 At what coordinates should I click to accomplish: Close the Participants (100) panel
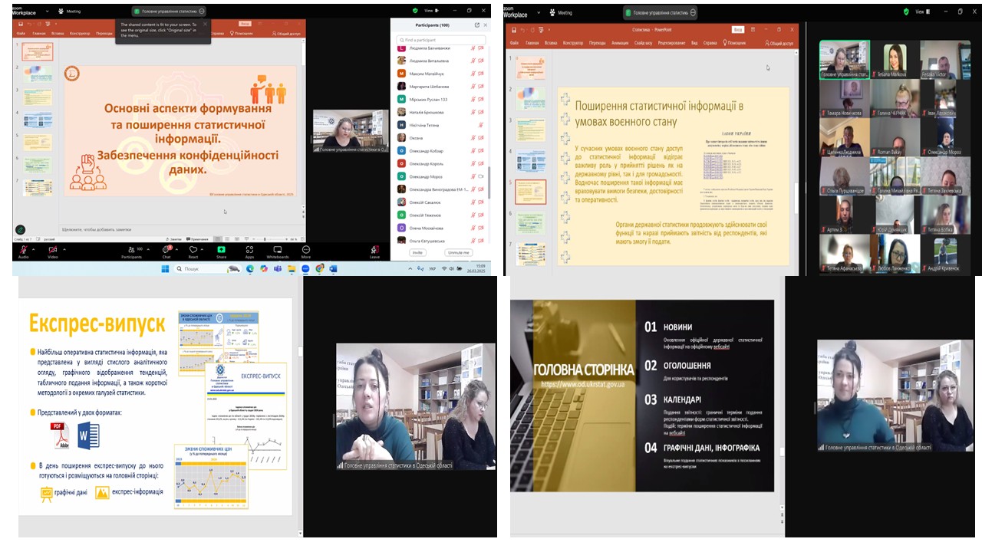point(485,25)
